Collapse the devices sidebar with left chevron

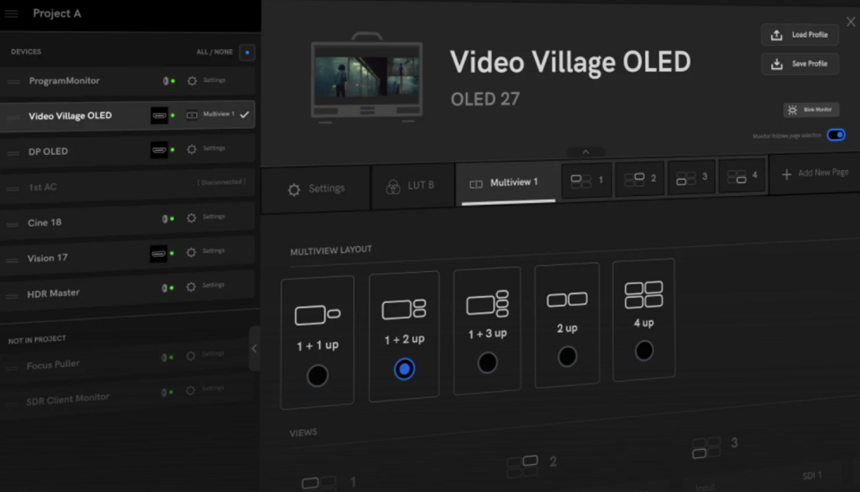pyautogui.click(x=254, y=349)
